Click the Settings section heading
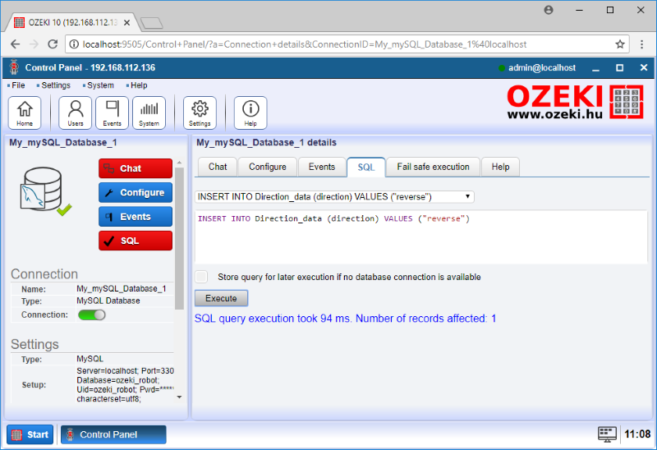Screen dimensions: 657x450 (34, 344)
